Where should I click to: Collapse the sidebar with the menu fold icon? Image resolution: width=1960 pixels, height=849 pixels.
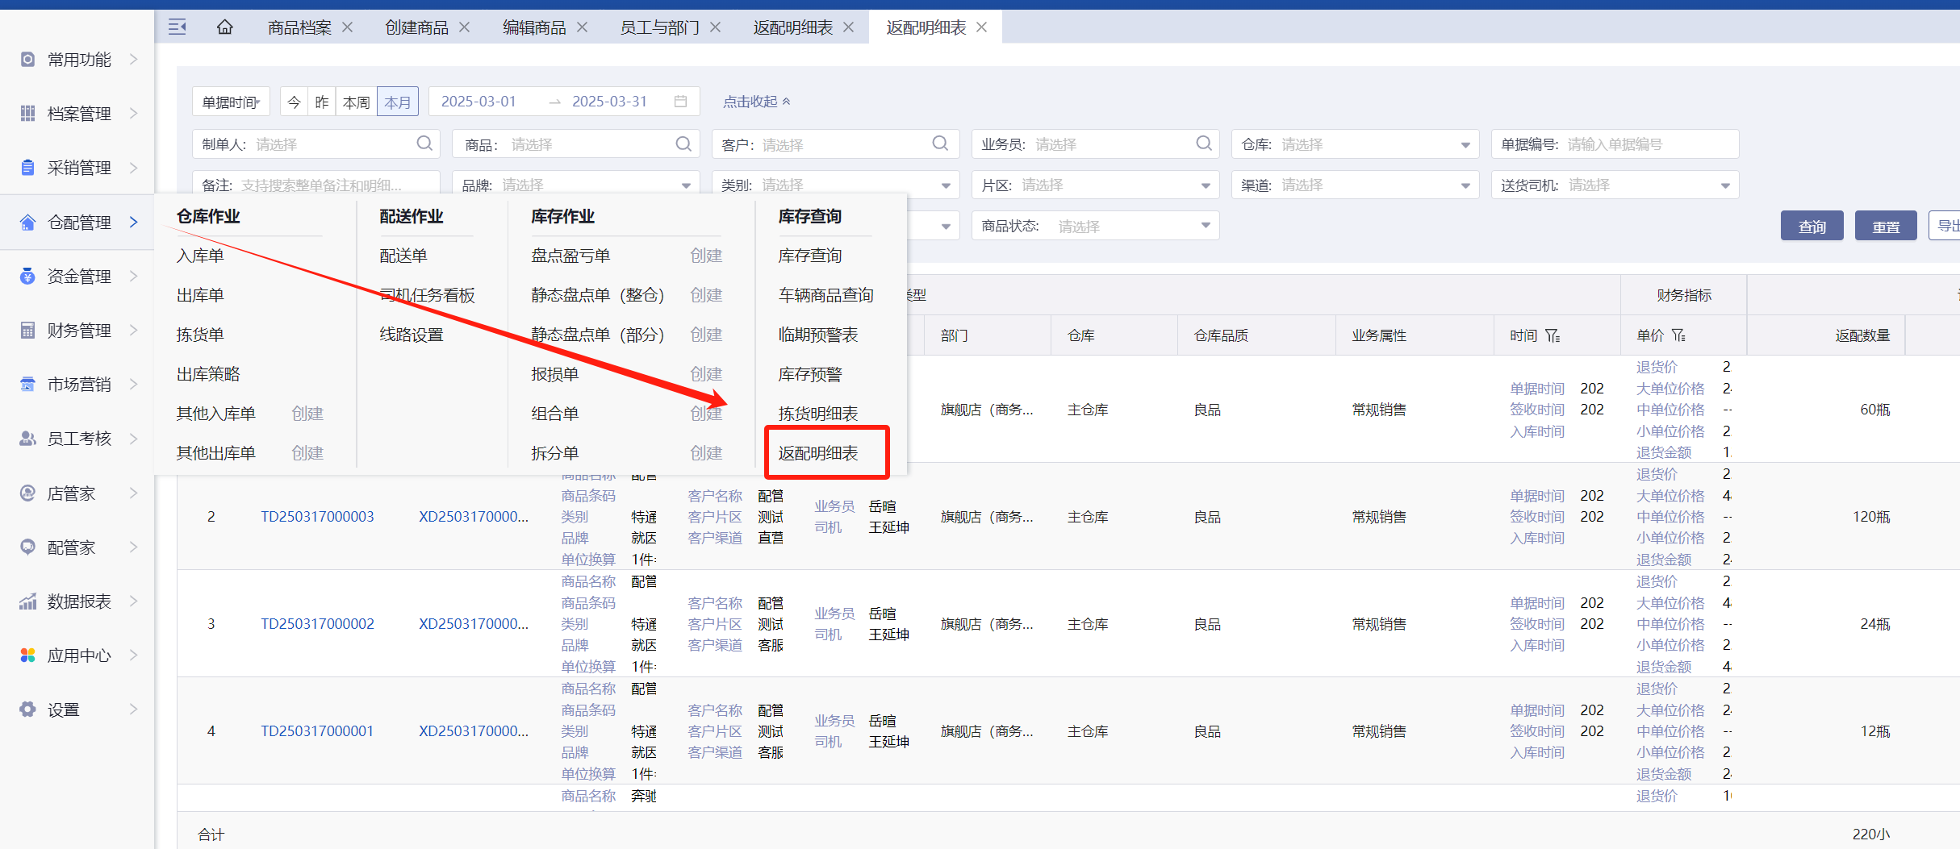click(x=177, y=27)
